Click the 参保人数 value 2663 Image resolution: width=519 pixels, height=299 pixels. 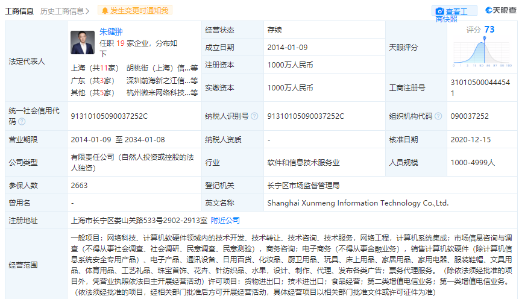[79, 186]
